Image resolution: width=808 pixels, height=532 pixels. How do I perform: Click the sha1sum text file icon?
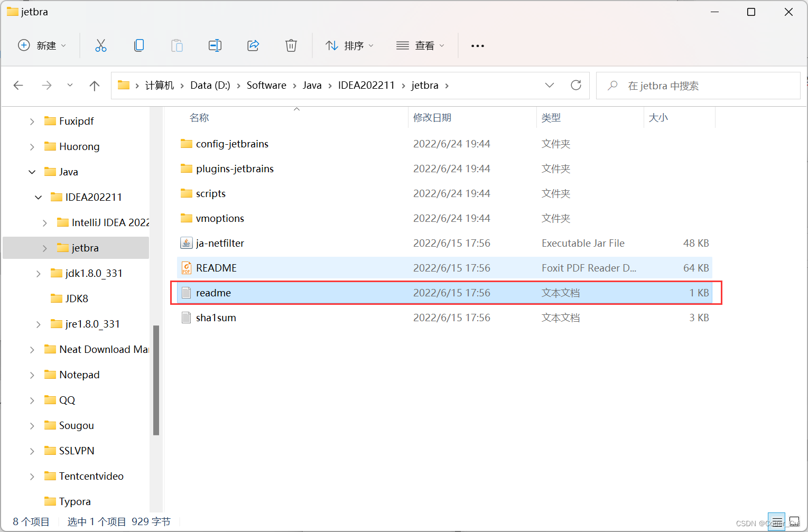click(x=186, y=318)
